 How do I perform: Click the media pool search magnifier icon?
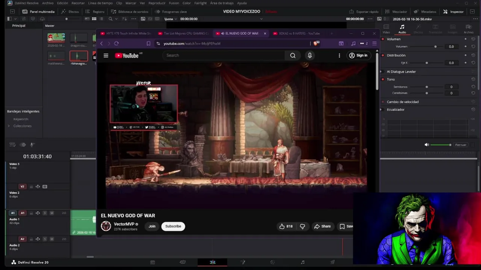(110, 19)
